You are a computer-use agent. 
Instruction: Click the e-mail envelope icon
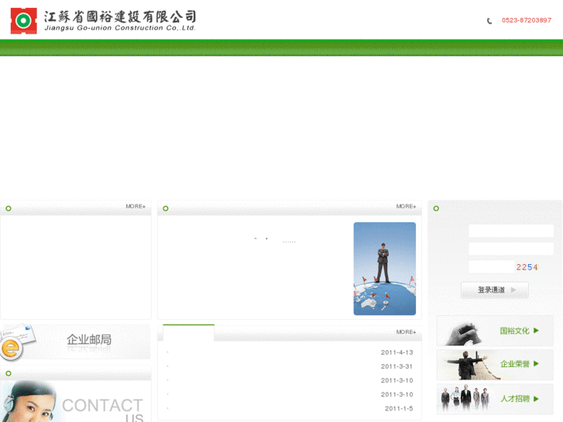[16, 342]
